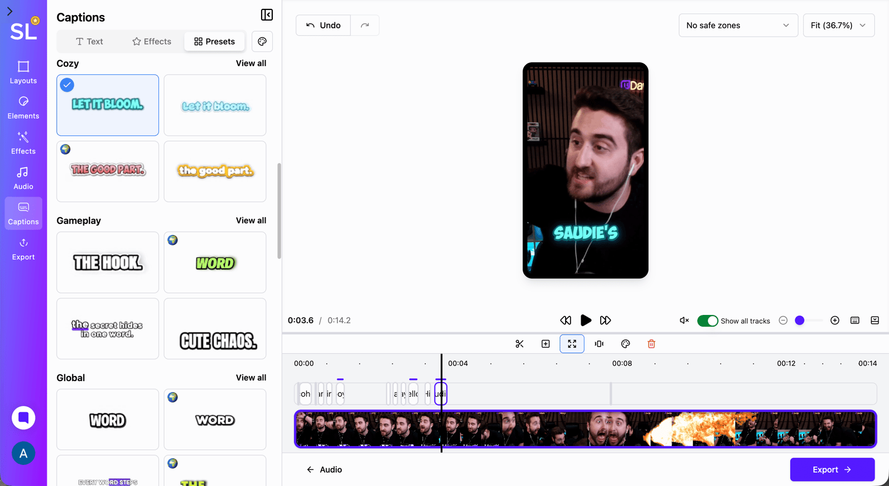
Task: Click the Undo button
Action: [x=323, y=26]
